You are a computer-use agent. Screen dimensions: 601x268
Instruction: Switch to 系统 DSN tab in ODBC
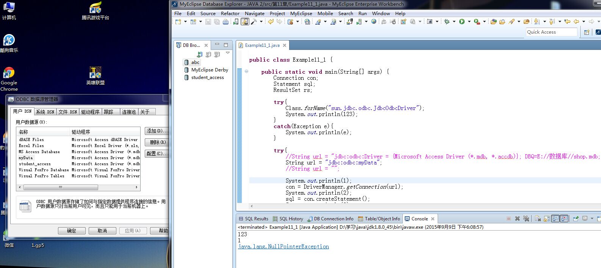click(45, 112)
